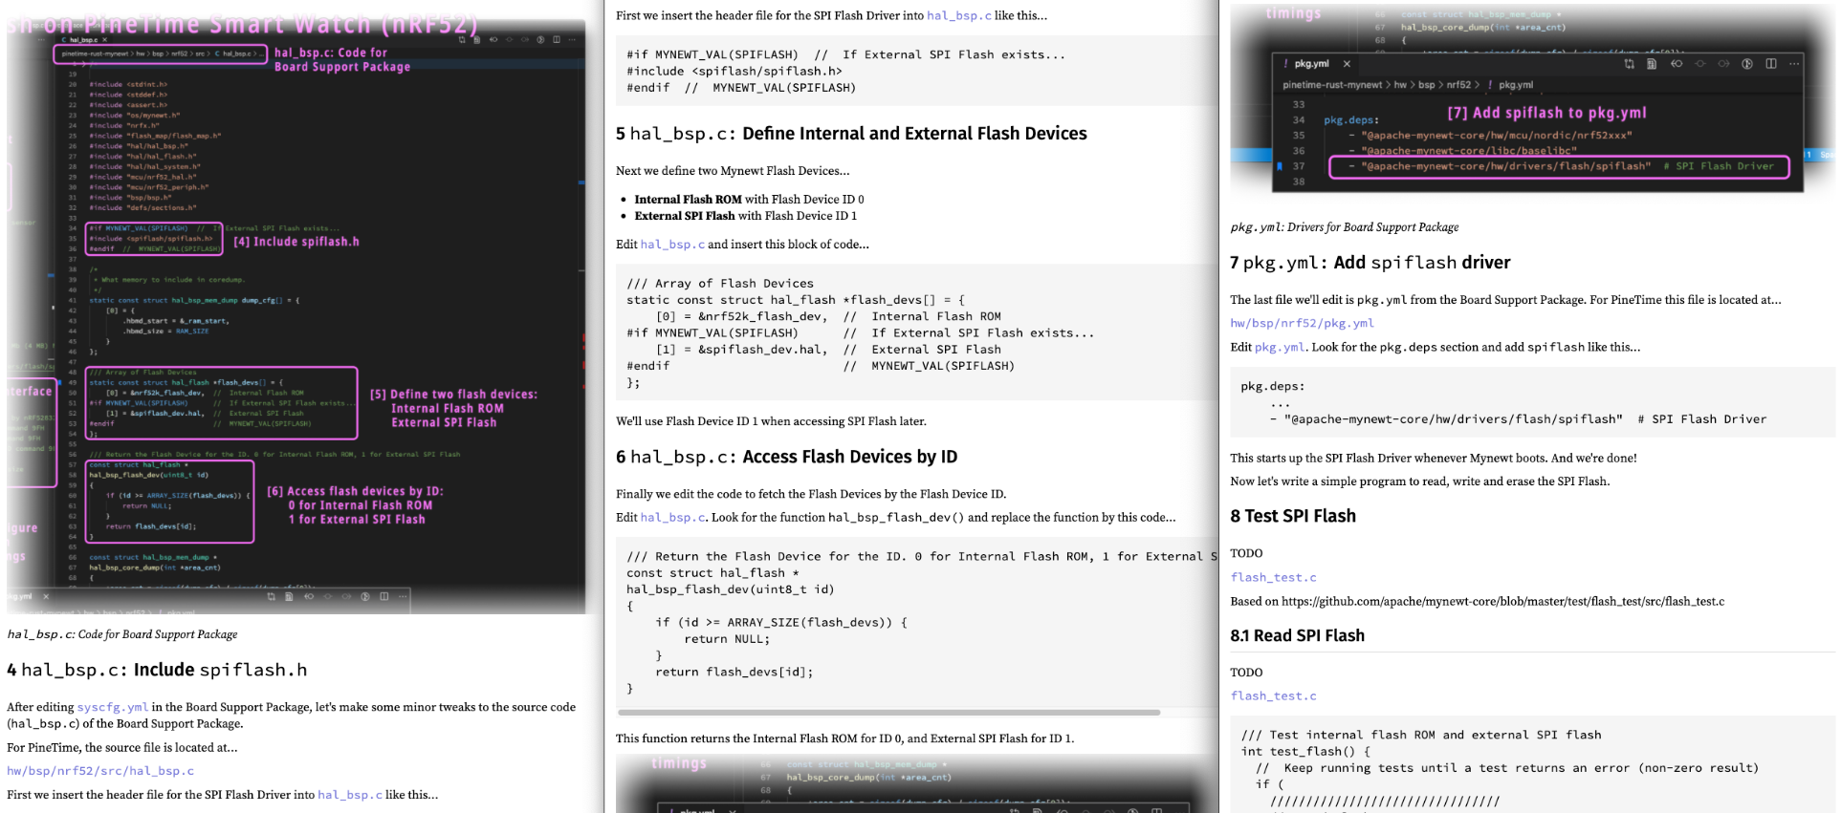Expand src breadcrumb in hal_bsp.c path
The width and height of the screenshot is (1841, 813).
point(202,53)
